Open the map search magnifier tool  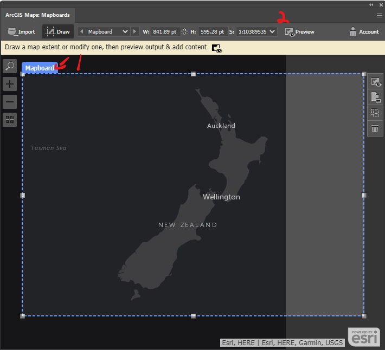10,66
